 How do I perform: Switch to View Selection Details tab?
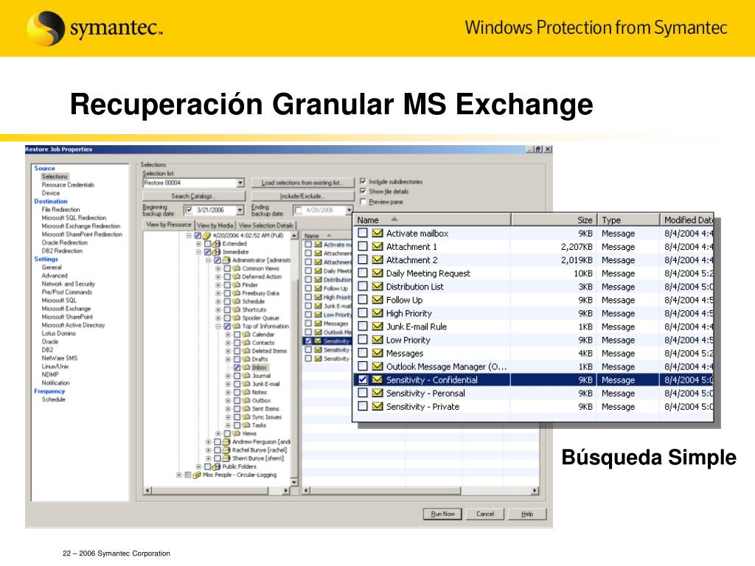266,226
